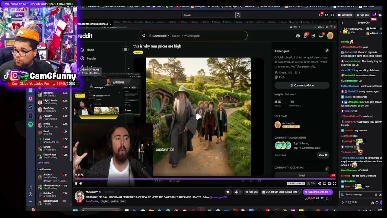Mute the stream volume speaker icon
387x218 pixels.
pyautogui.click(x=81, y=183)
